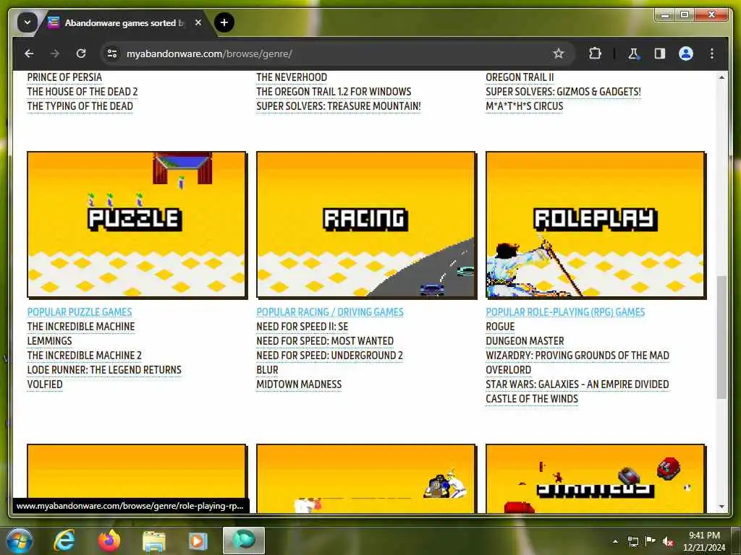The height and width of the screenshot is (555, 741).
Task: Open the Racing genre thumbnail
Action: tap(366, 225)
